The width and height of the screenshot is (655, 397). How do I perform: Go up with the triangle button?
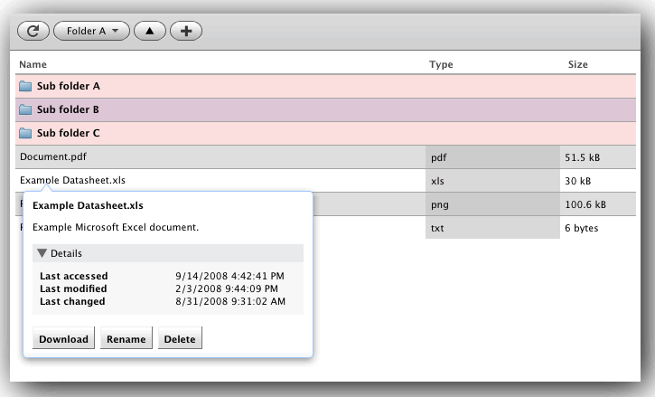pos(150,31)
